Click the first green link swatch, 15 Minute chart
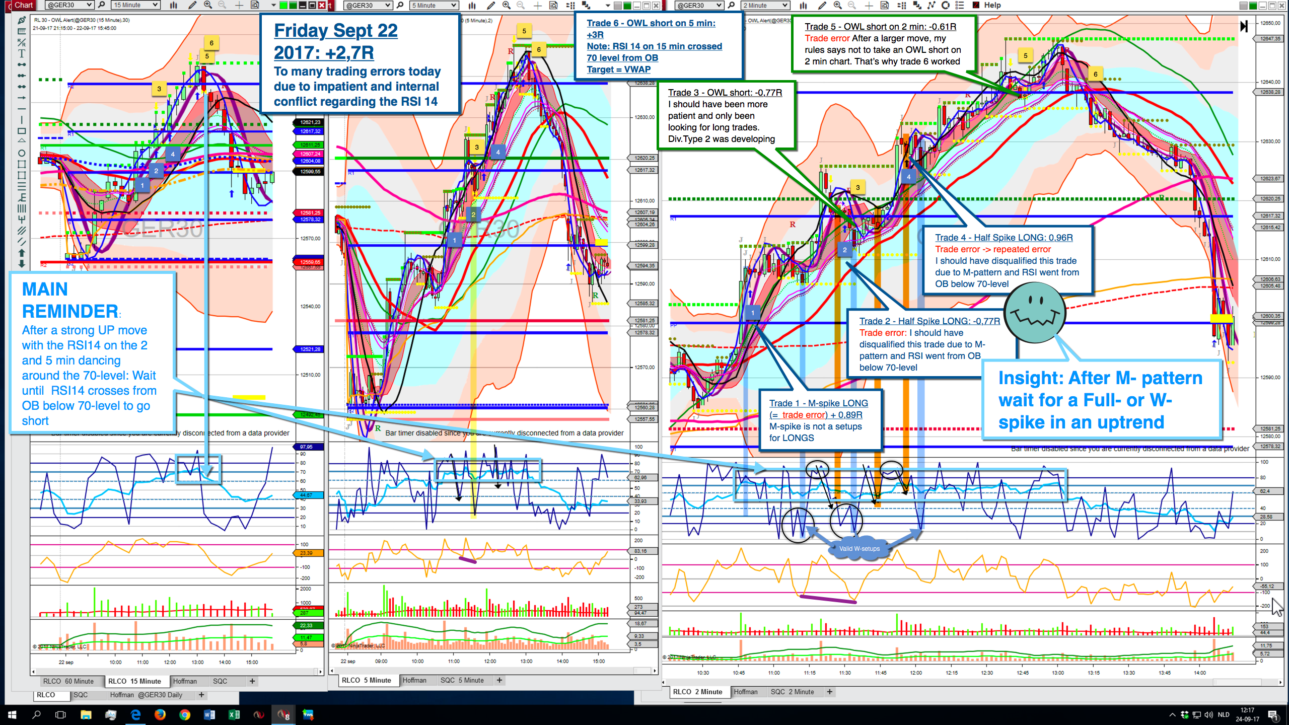Viewport: 1289px width, 725px height. click(283, 6)
